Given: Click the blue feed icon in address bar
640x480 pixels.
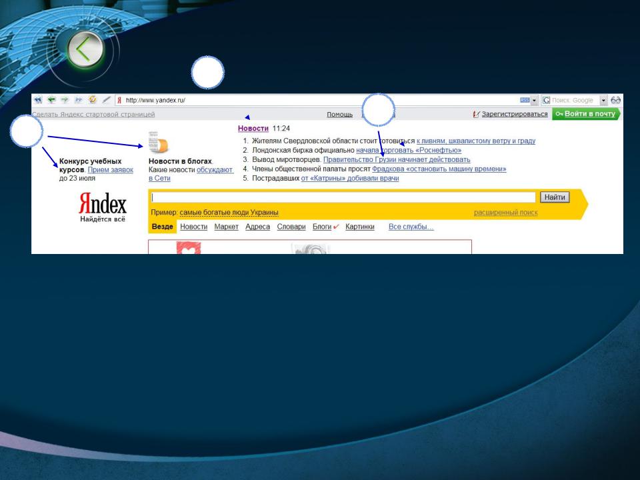Looking at the screenshot, I should pos(525,100).
